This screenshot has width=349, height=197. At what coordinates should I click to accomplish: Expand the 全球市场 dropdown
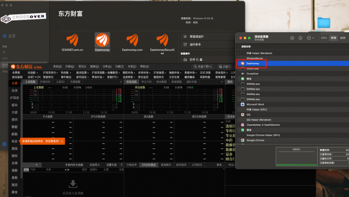point(144,73)
